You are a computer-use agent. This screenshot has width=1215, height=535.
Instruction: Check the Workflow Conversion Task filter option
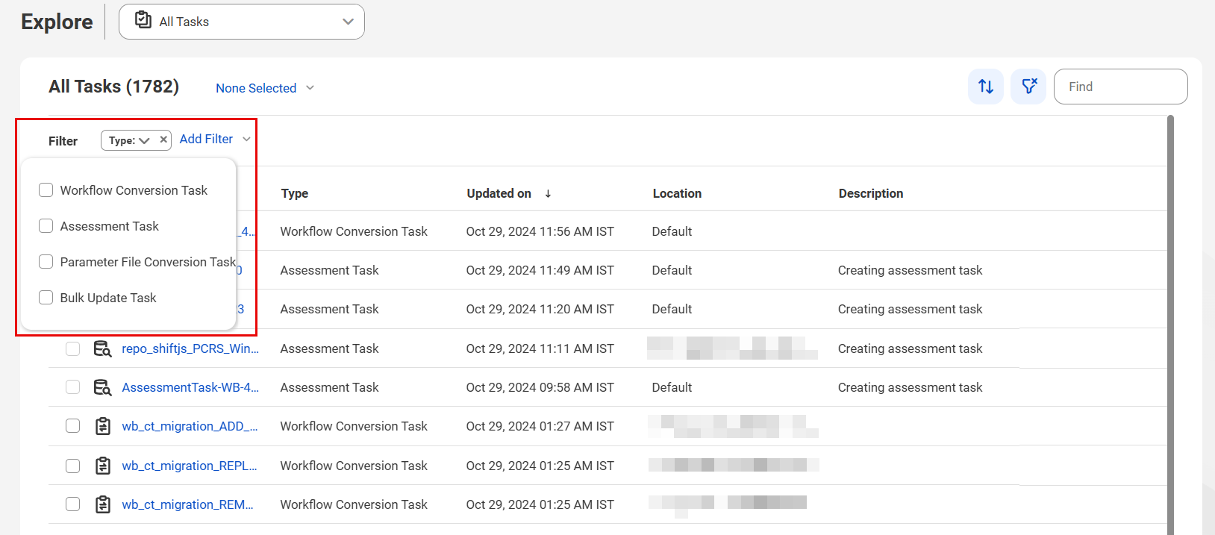pos(46,190)
